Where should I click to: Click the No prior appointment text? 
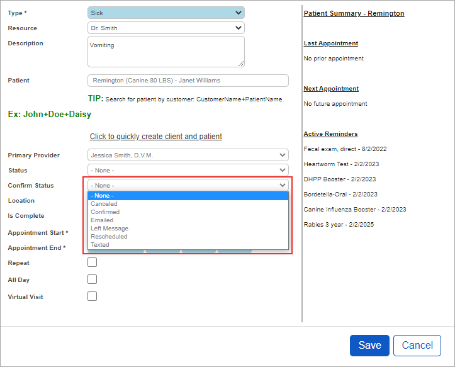coord(334,59)
